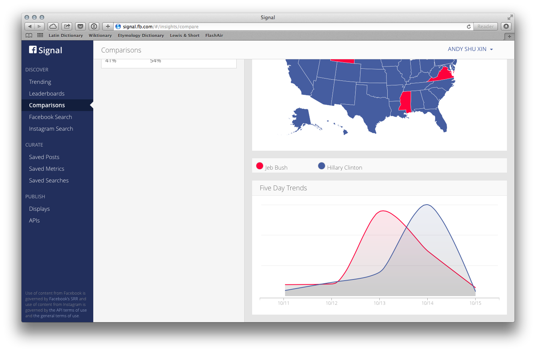
Task: Click red Mississippi on the map
Action: [405, 102]
